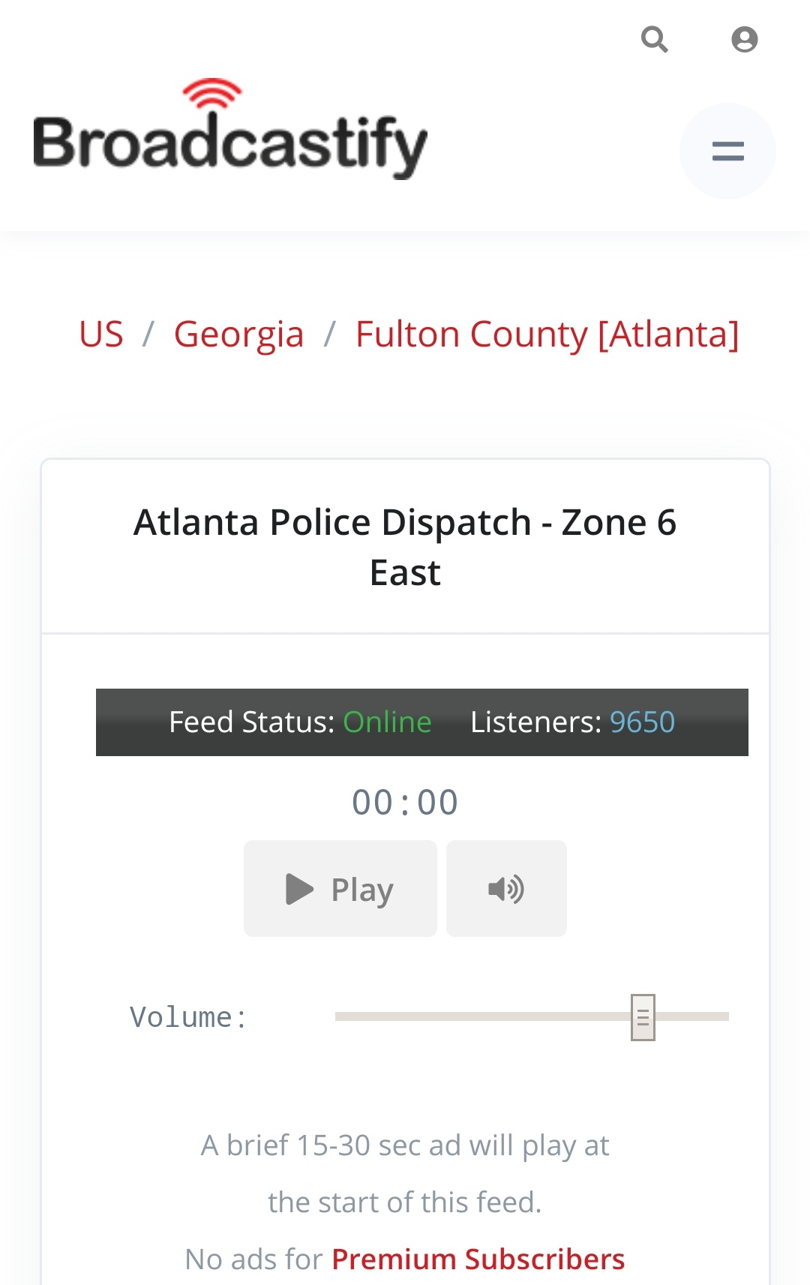Click the Atlanta Police Dispatch feed title
The image size is (810, 1285).
point(405,547)
